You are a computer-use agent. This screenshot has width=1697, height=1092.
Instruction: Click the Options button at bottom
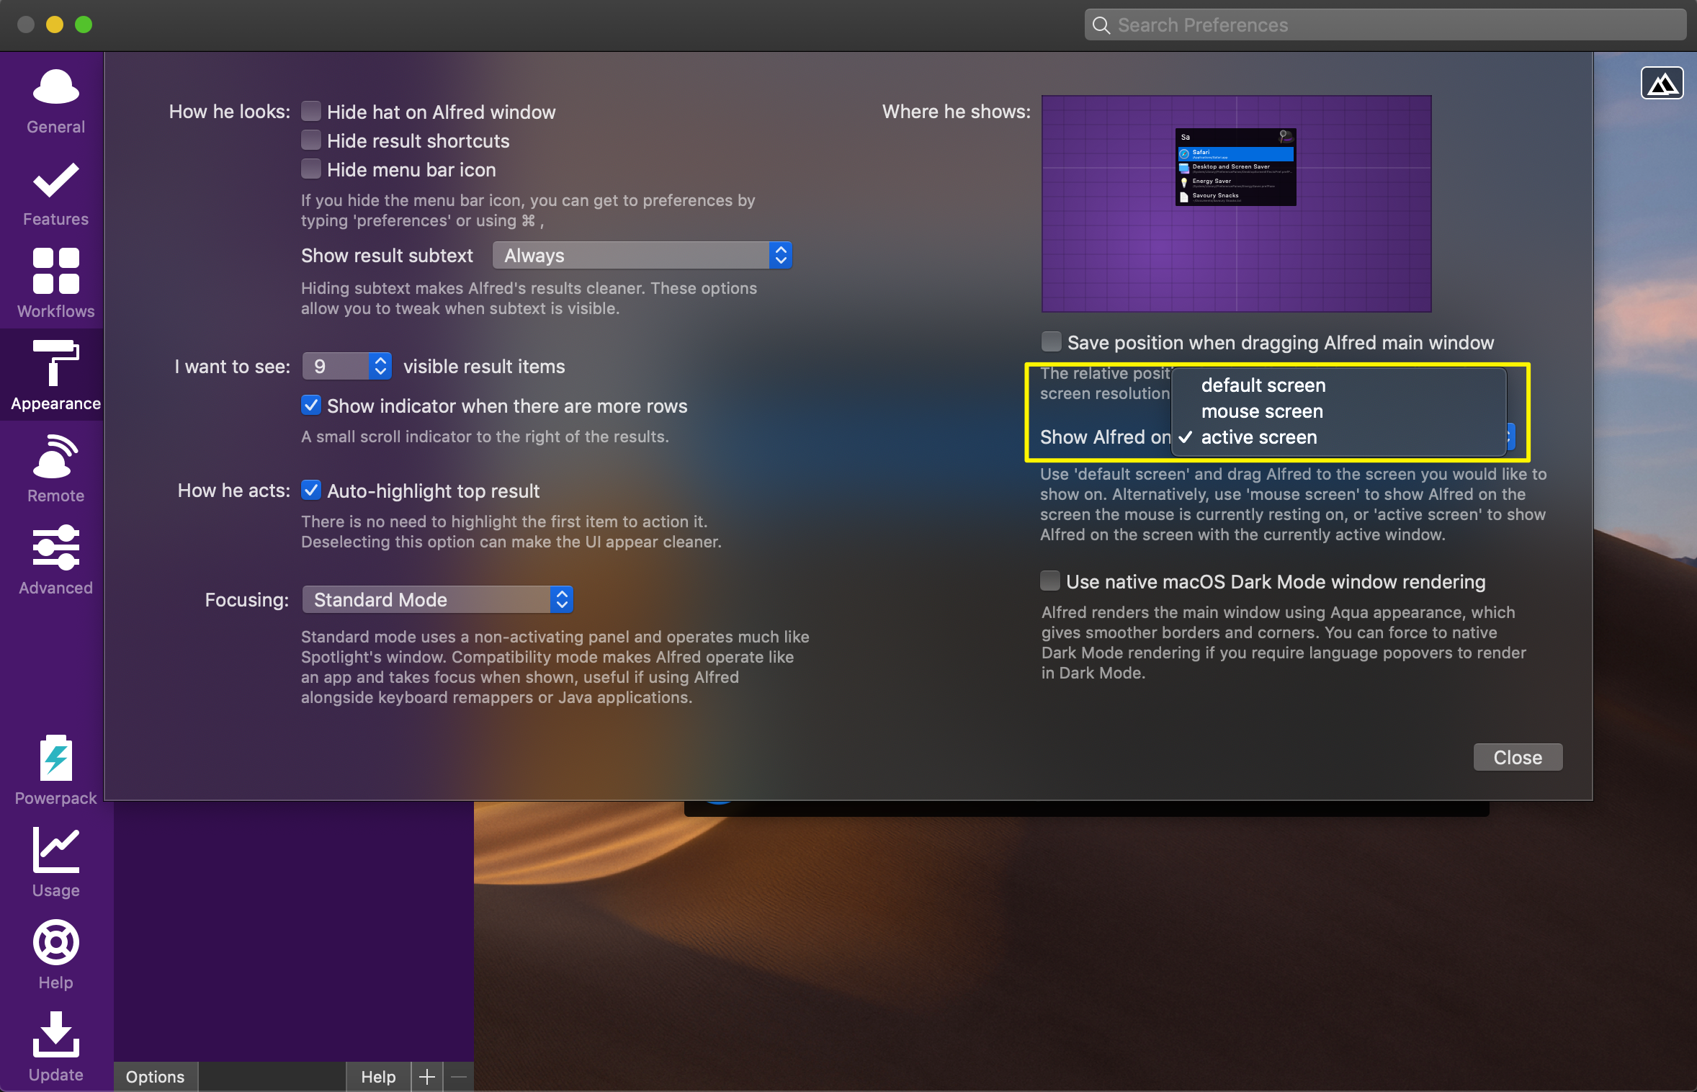pyautogui.click(x=155, y=1077)
